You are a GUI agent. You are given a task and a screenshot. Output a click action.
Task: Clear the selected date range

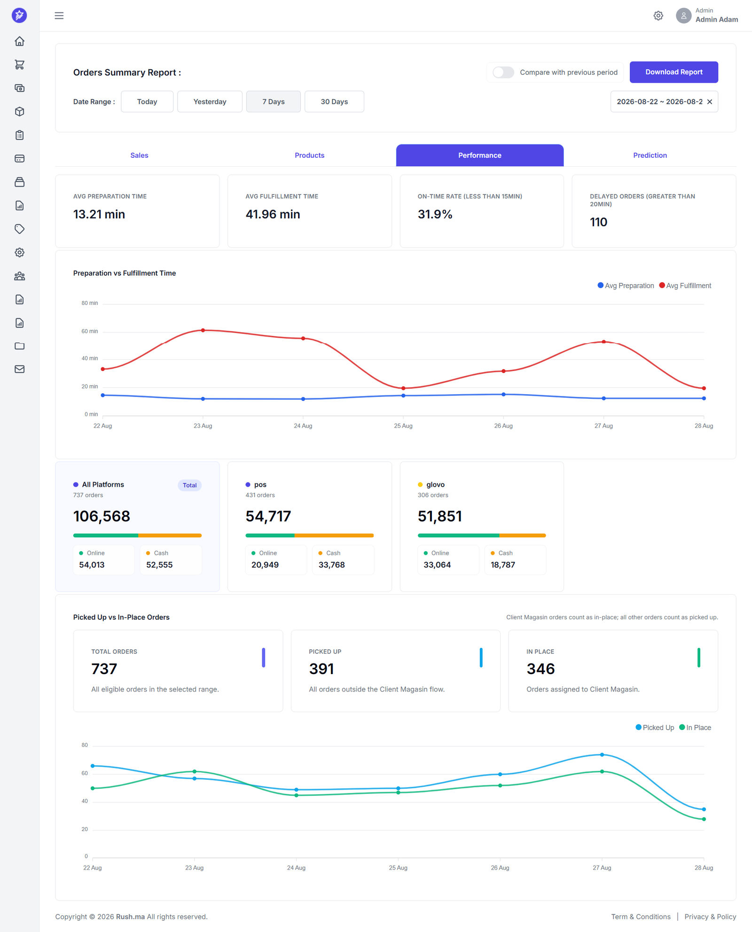710,102
